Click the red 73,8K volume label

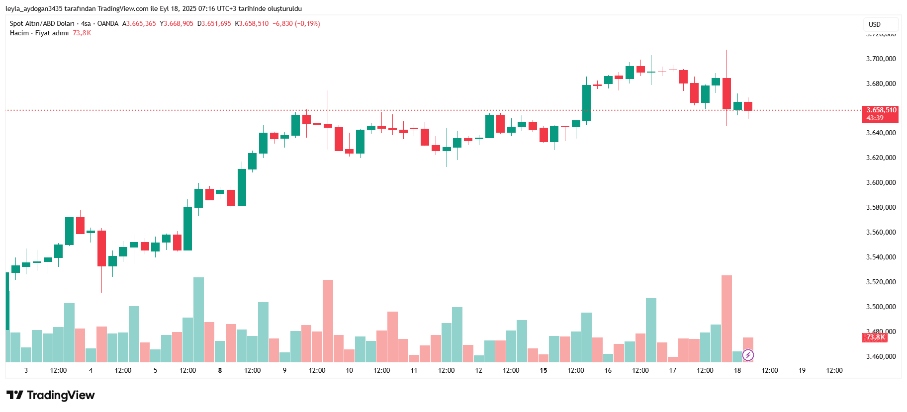[x=875, y=337]
